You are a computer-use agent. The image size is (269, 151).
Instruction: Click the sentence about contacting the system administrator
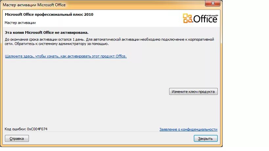(x=61, y=44)
